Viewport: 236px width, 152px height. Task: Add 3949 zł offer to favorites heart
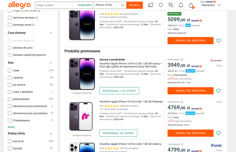pos(219,91)
